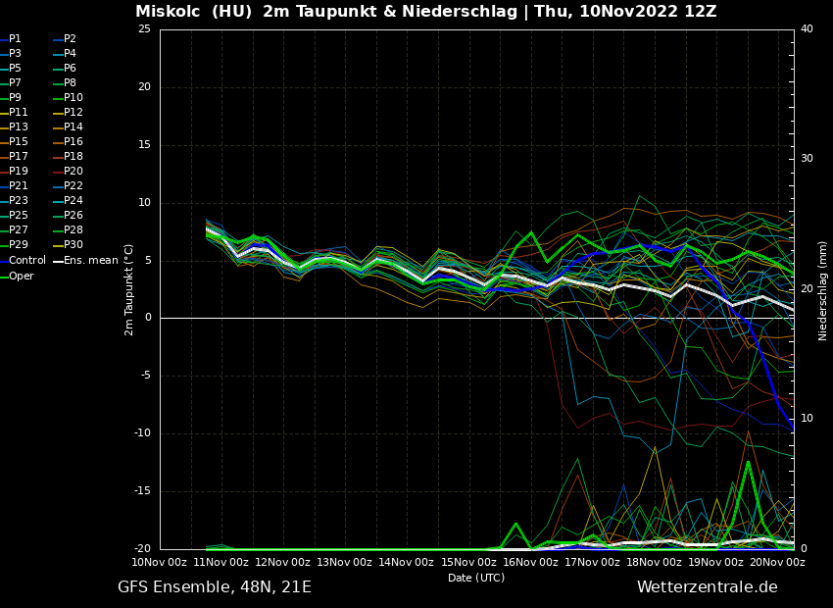The height and width of the screenshot is (608, 833).
Task: Select the P10 legend label
Action: [x=73, y=98]
